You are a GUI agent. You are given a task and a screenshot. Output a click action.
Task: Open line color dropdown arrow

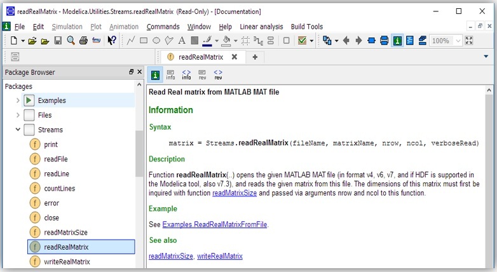217,41
